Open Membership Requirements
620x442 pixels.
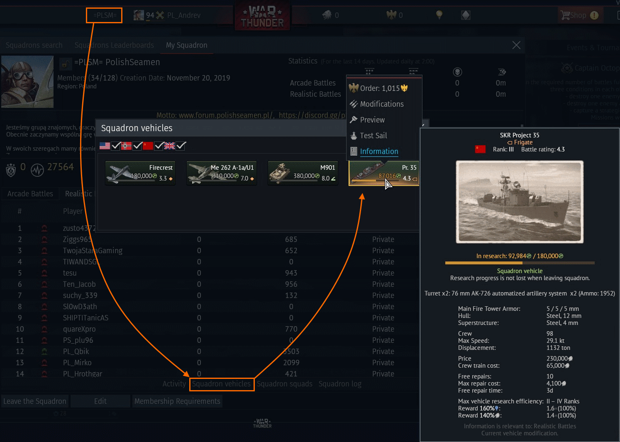177,401
